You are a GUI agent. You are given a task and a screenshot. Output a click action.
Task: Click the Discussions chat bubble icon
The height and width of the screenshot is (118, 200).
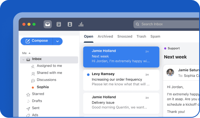[x=33, y=81]
